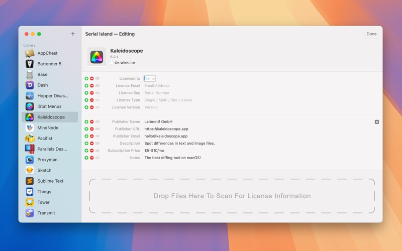This screenshot has height=251, width=402.
Task: Select Kaleidoscope in the library list
Action: (50, 117)
